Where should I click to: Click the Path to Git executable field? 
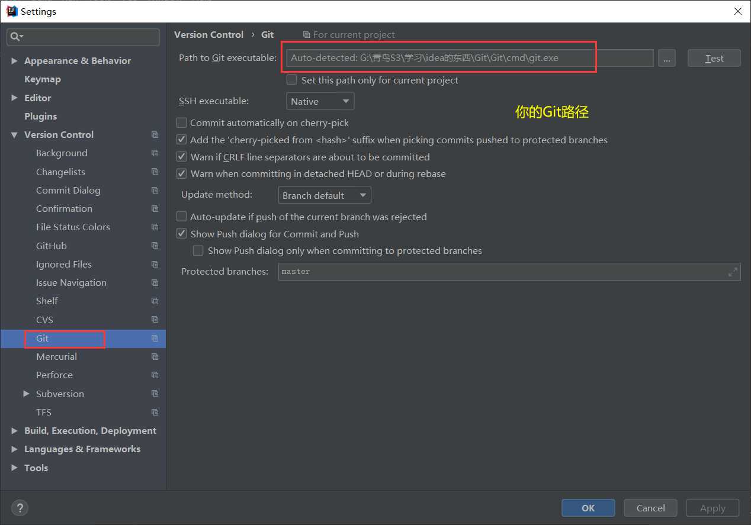pyautogui.click(x=470, y=58)
